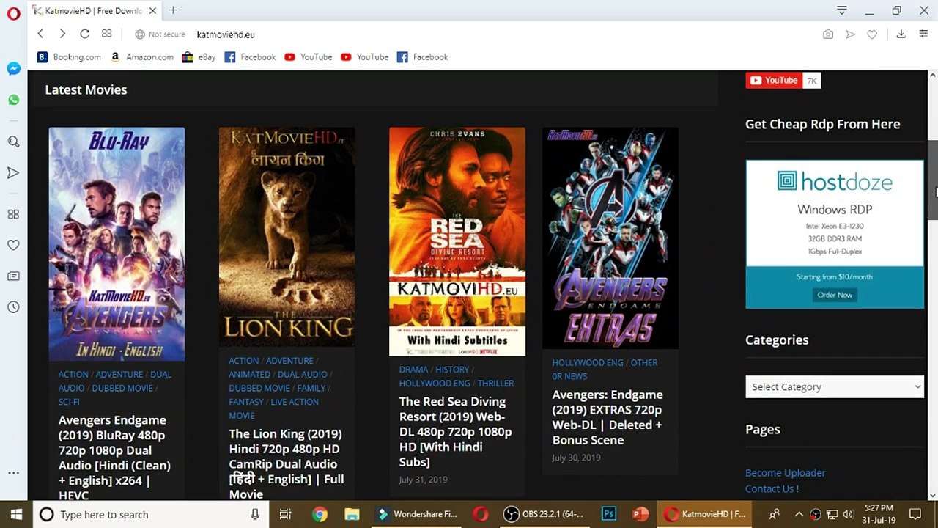
Task: Expand the Select Category dropdown
Action: tap(835, 386)
